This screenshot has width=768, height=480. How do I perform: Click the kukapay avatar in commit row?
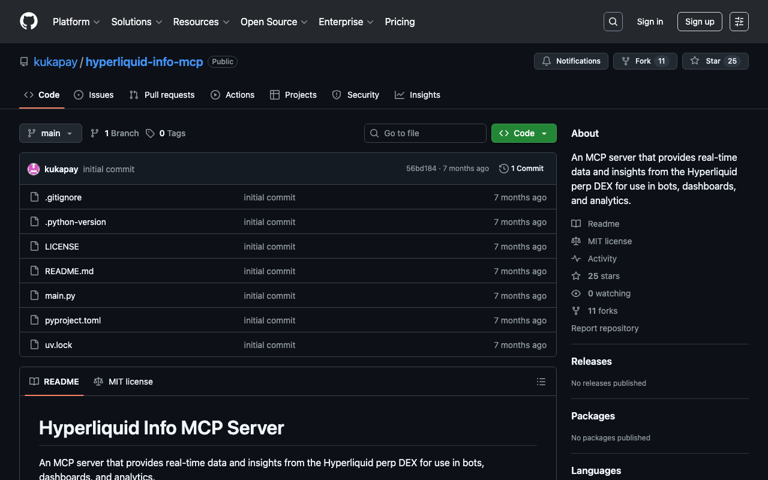pyautogui.click(x=34, y=169)
